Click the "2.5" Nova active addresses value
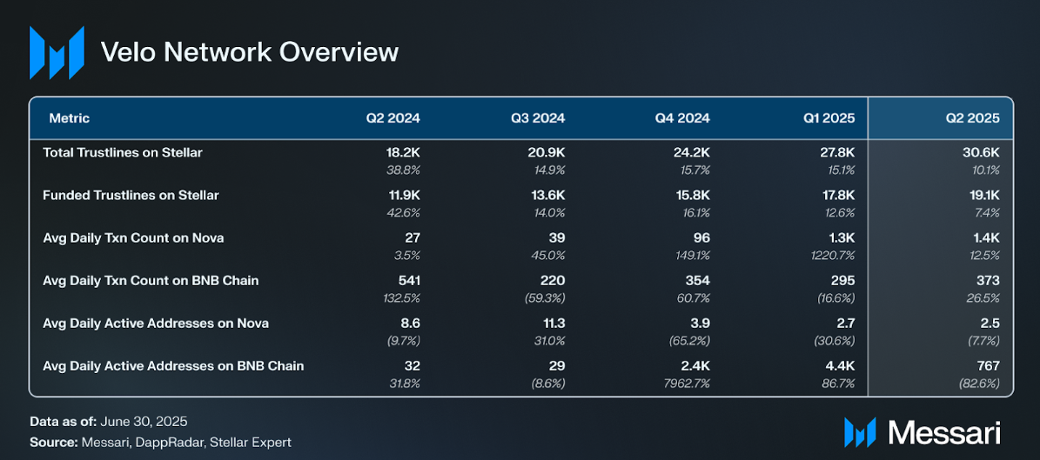This screenshot has height=460, width=1040. point(991,323)
